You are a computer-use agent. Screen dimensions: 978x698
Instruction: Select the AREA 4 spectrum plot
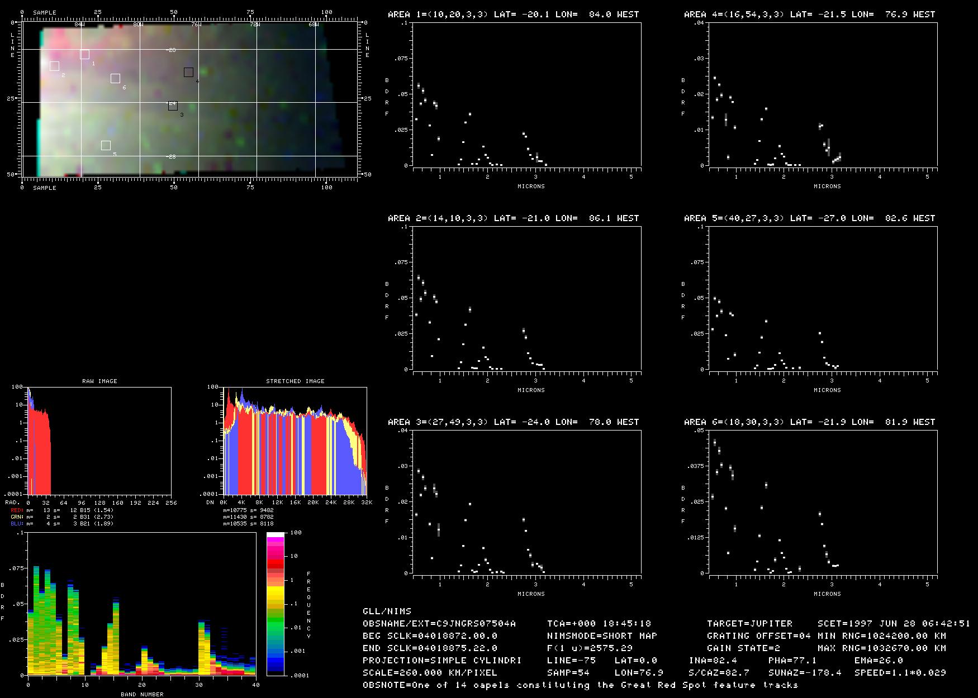tap(823, 94)
